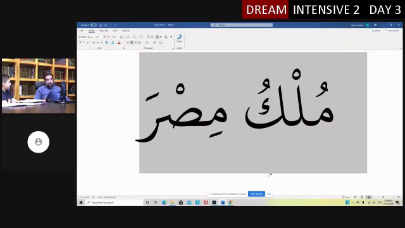The width and height of the screenshot is (405, 228).
Task: Open the font color dropdown arrow
Action: point(122,42)
